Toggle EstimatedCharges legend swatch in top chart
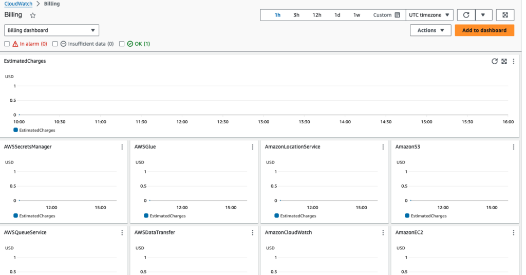The image size is (526, 275). [x=15, y=130]
